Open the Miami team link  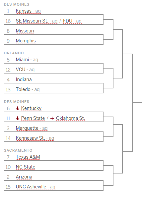coord(23,60)
